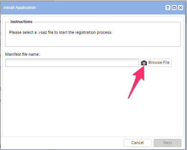Image resolution: width=187 pixels, height=150 pixels.
Task: Maximize the Install Application dialog
Action: pyautogui.click(x=174, y=8)
